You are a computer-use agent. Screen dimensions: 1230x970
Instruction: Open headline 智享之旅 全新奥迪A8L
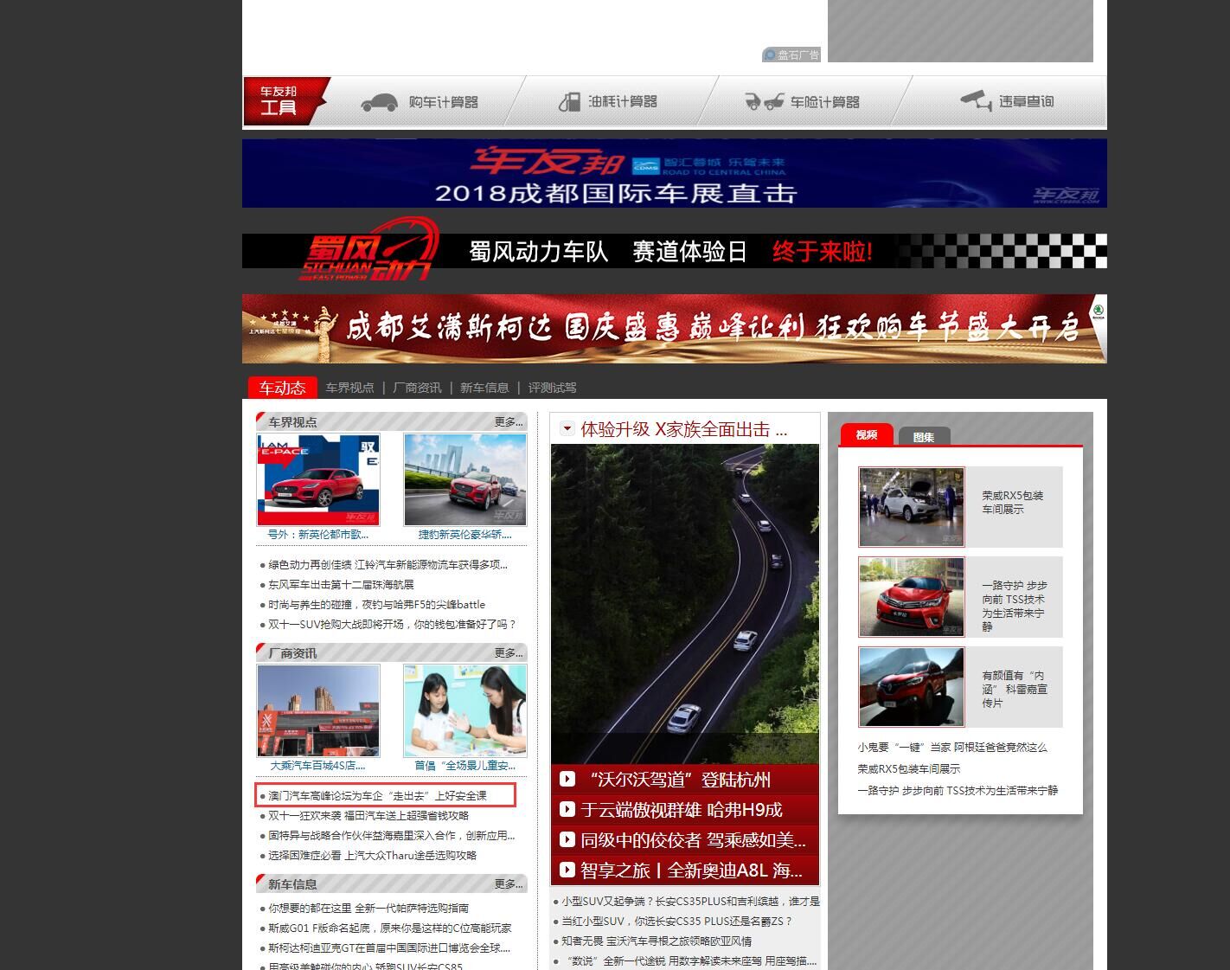coord(691,870)
